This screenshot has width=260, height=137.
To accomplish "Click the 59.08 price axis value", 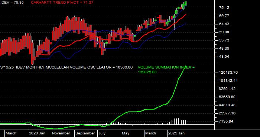I will pos(224,32).
